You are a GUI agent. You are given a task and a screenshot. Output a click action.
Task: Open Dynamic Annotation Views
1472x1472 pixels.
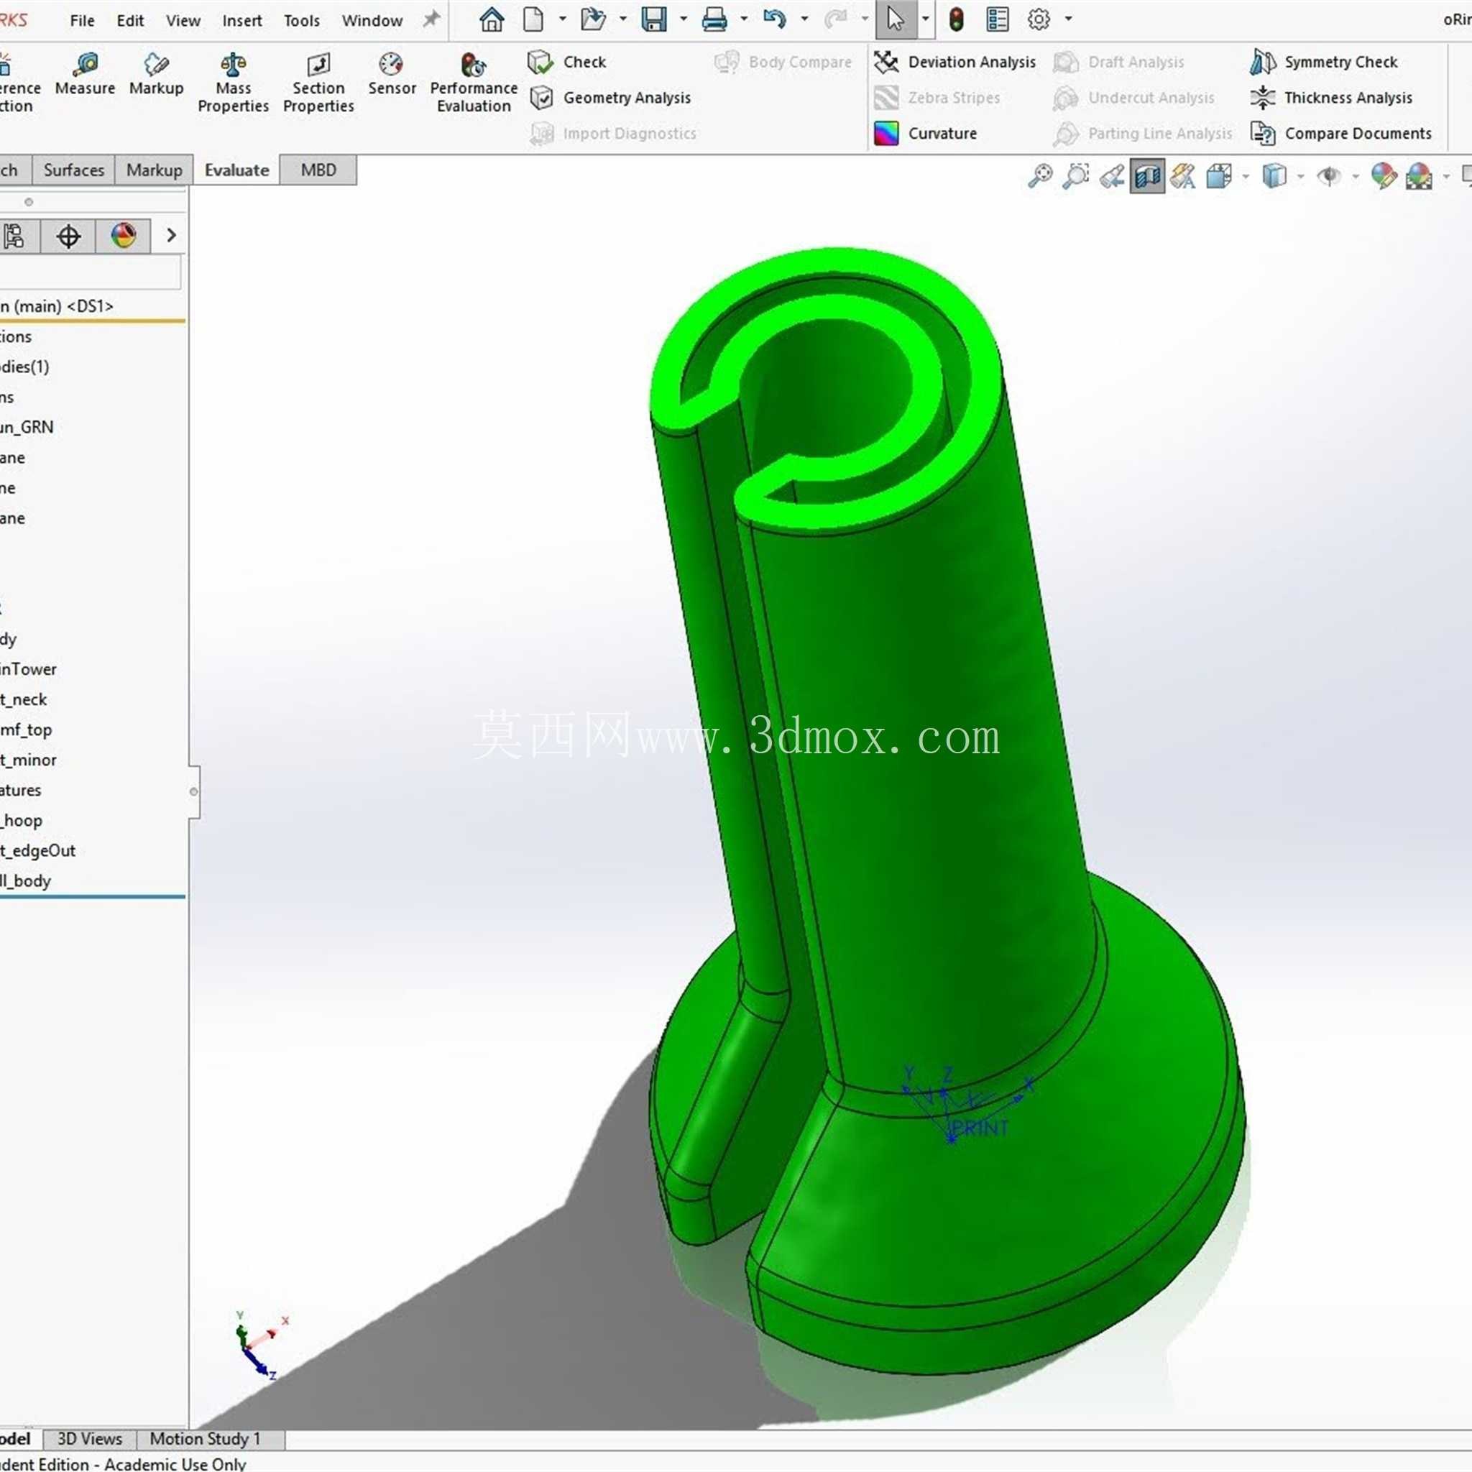(x=1182, y=177)
